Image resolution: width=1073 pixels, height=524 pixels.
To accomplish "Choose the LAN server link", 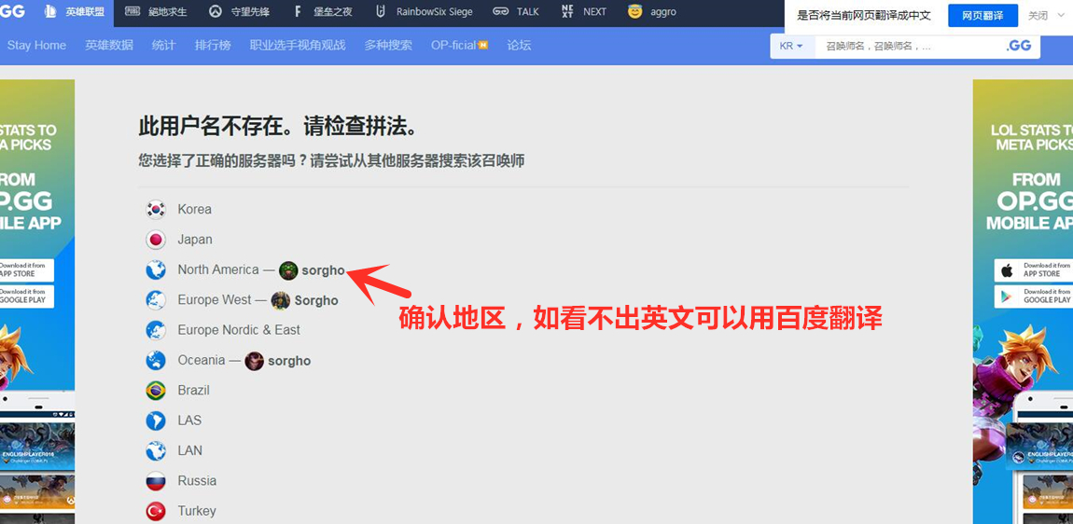I will [190, 450].
